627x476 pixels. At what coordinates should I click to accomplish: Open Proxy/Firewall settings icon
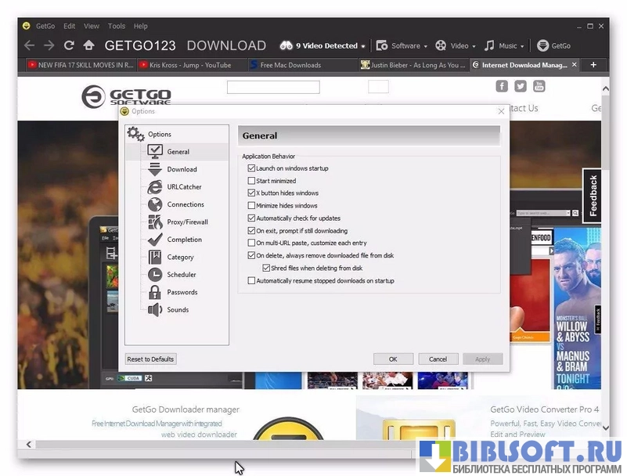coord(154,222)
